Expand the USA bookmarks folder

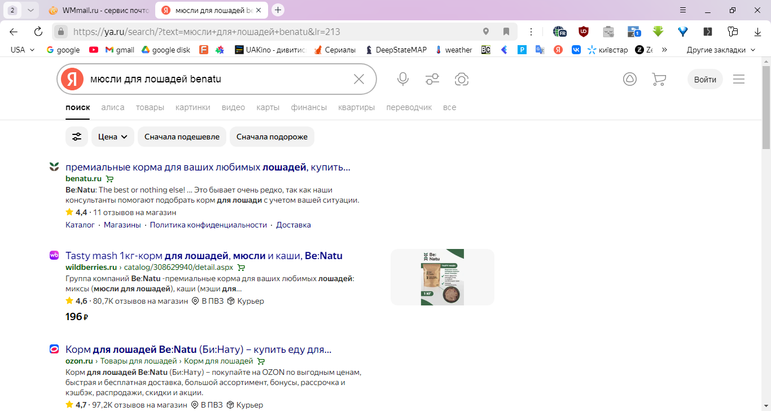pyautogui.click(x=23, y=50)
